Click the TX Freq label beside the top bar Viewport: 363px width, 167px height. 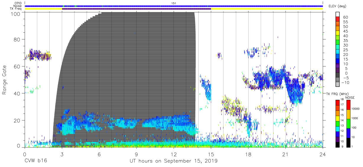tap(16, 9)
